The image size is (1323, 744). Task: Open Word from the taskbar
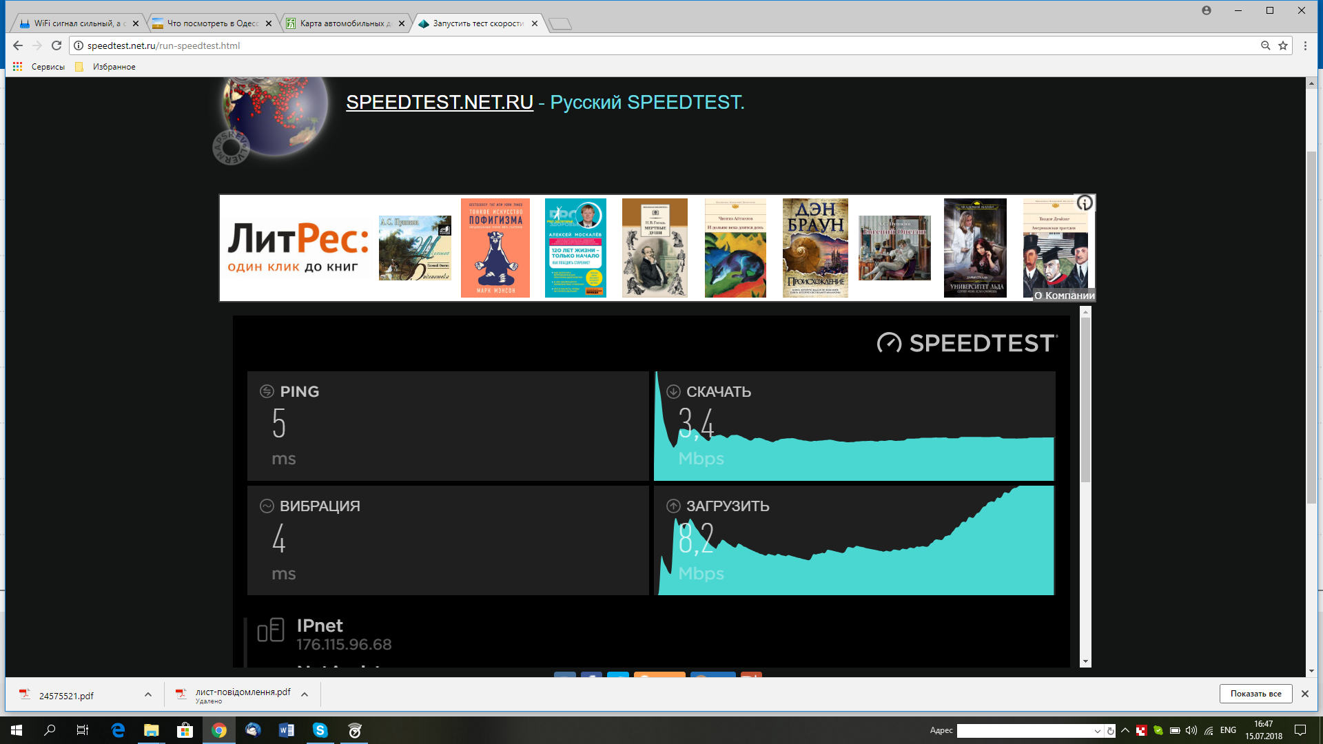click(286, 730)
